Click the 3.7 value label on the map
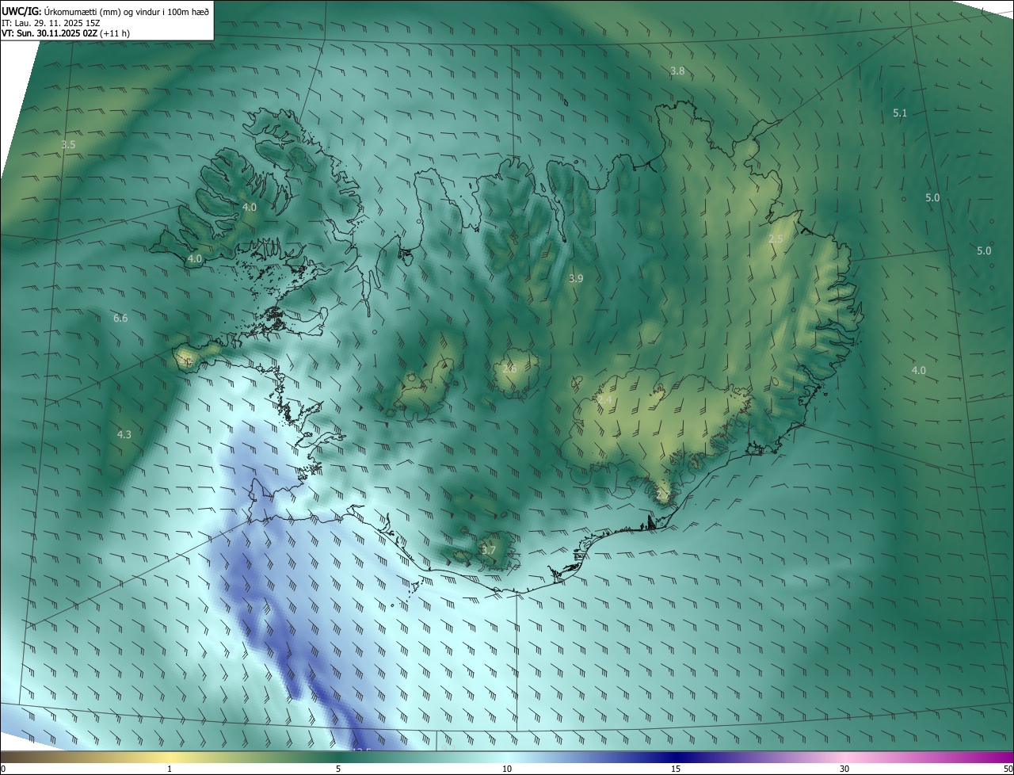Screen dimensions: 1014x775 489,551
